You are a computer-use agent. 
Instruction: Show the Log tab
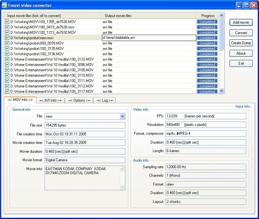point(104,100)
